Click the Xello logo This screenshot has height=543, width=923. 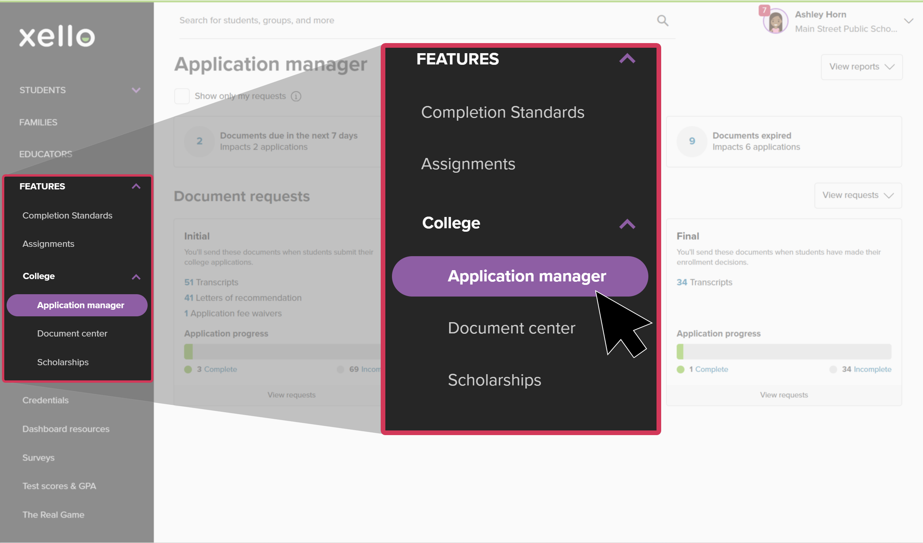(57, 36)
